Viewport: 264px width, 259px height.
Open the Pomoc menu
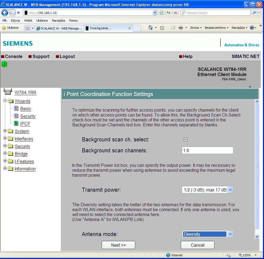(74, 21)
